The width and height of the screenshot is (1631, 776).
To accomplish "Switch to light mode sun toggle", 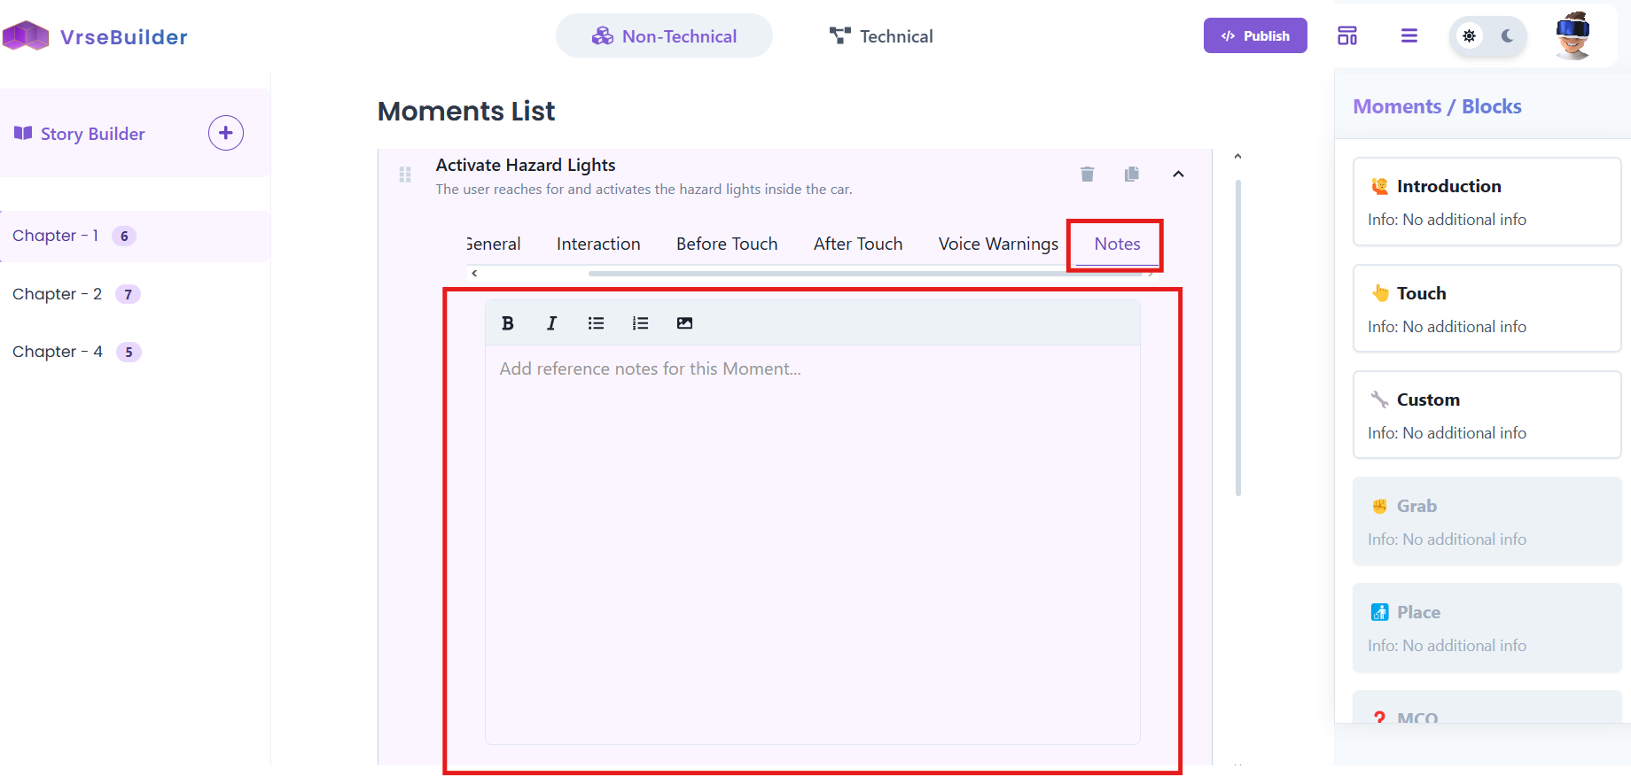I will (x=1470, y=36).
